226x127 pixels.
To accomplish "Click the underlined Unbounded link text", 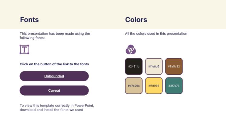I will point(54,76).
